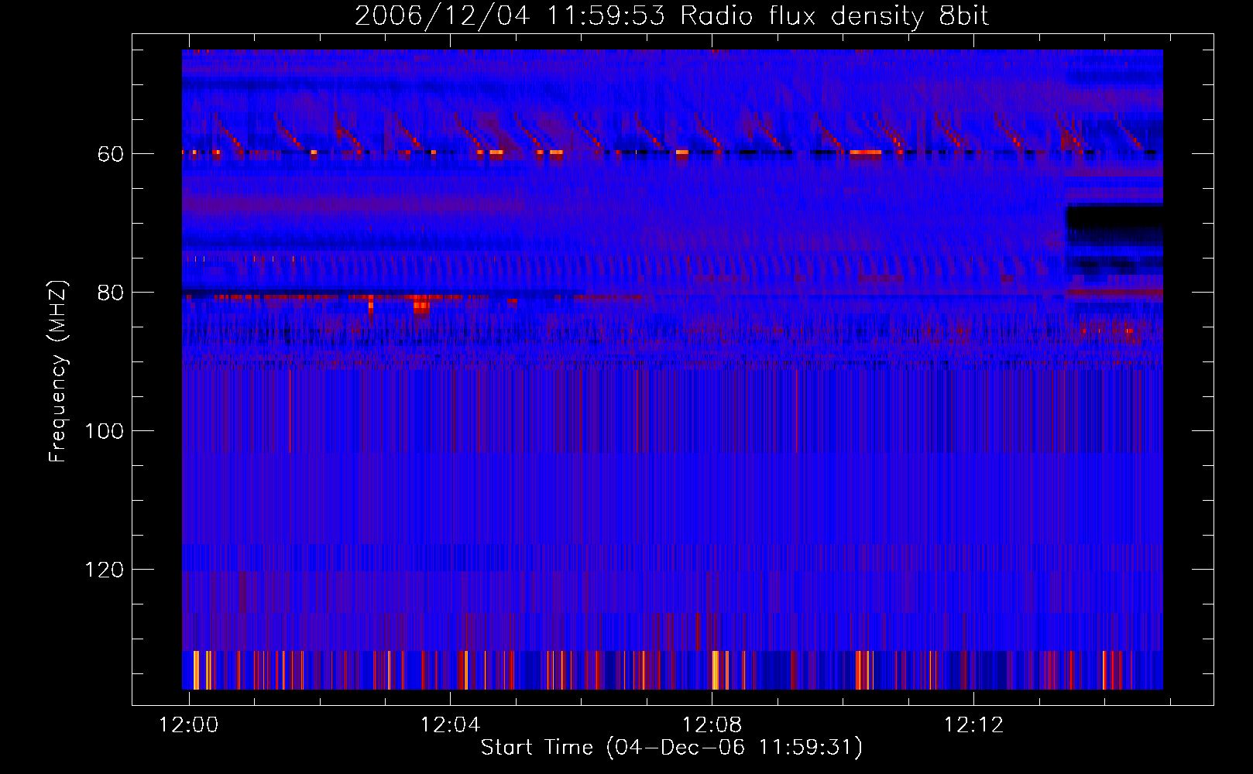Click the 80 frequency tick label
1253x774 pixels.
click(111, 293)
